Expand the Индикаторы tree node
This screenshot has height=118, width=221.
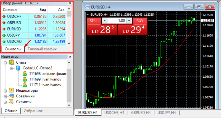pos(5,91)
